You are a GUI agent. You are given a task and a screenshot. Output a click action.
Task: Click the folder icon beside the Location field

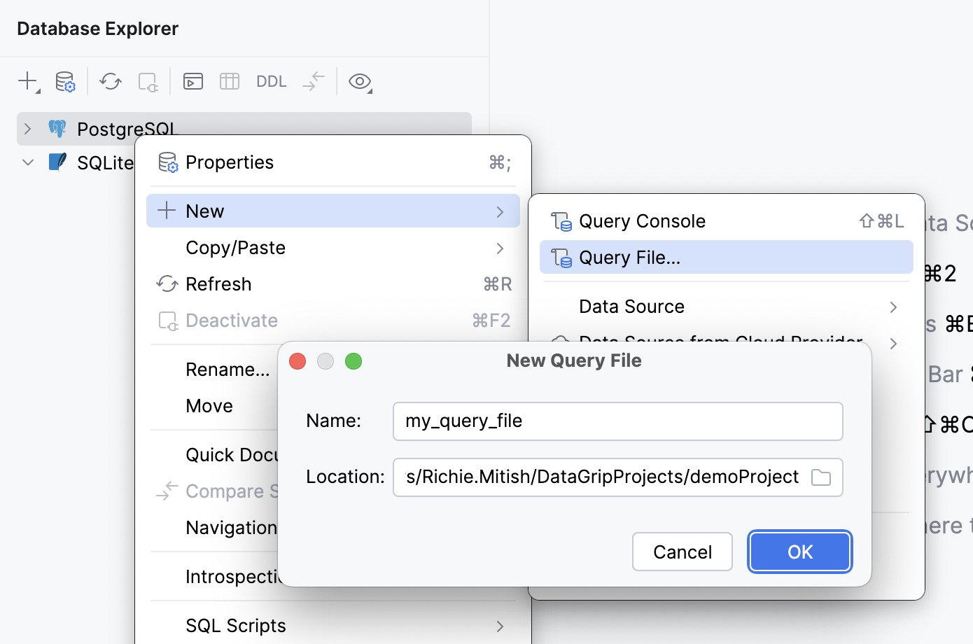(820, 477)
